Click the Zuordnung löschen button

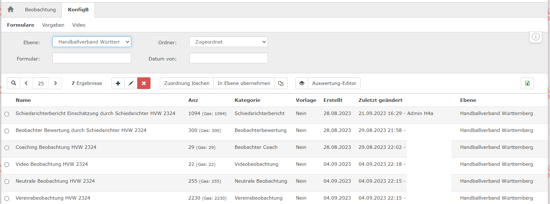187,83
